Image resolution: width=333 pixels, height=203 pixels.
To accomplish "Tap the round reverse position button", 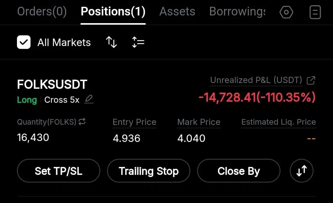I will click(x=302, y=171).
